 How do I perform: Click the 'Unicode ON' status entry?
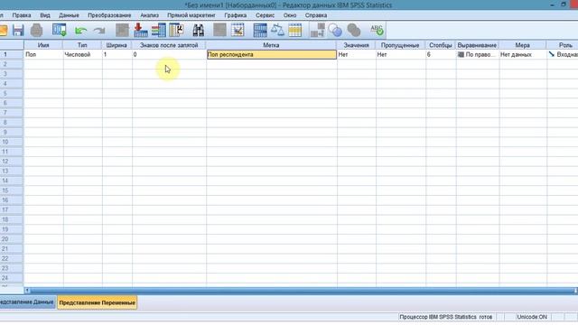[532, 317]
